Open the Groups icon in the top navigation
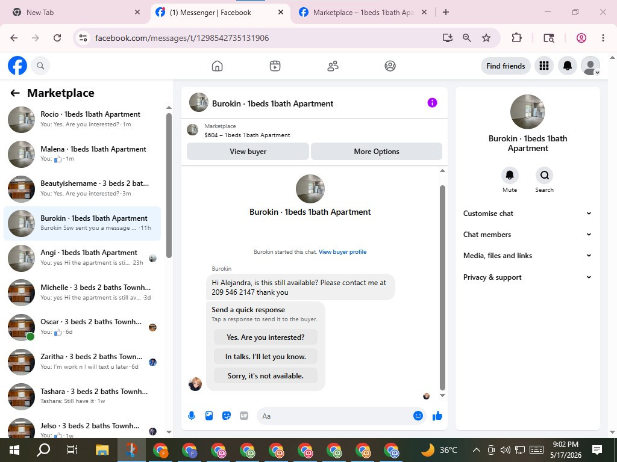 point(390,66)
